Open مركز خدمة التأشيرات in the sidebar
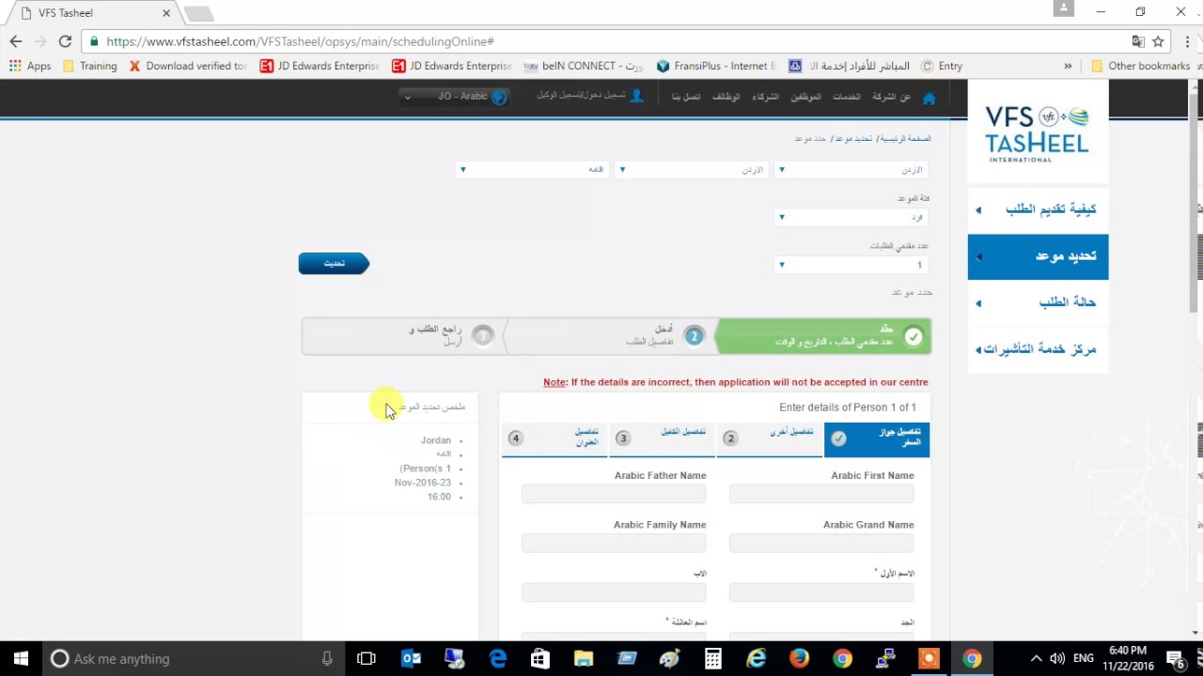The width and height of the screenshot is (1203, 676). coord(1039,349)
